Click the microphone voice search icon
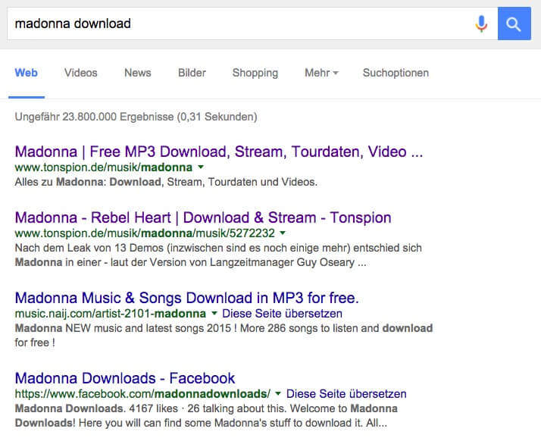This screenshot has height=438, width=541. (481, 23)
